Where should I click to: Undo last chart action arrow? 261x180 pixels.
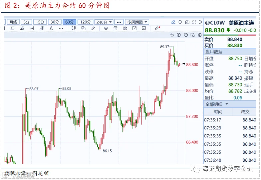[x=172, y=35]
